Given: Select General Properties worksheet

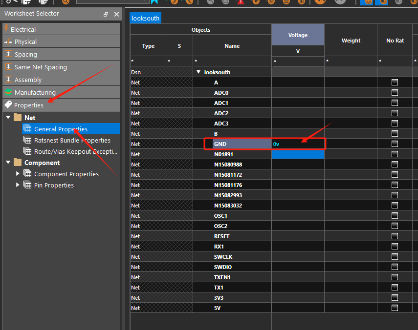Looking at the screenshot, I should (71, 129).
